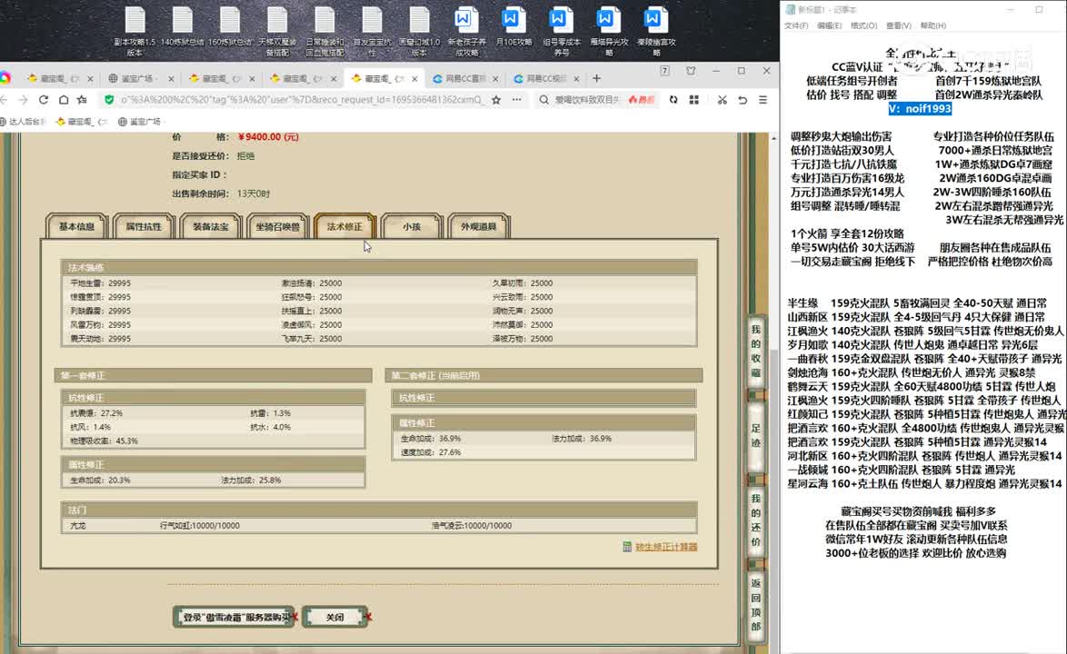
Task: Open the 雁塔异光攻略 WPS document
Action: click(609, 31)
